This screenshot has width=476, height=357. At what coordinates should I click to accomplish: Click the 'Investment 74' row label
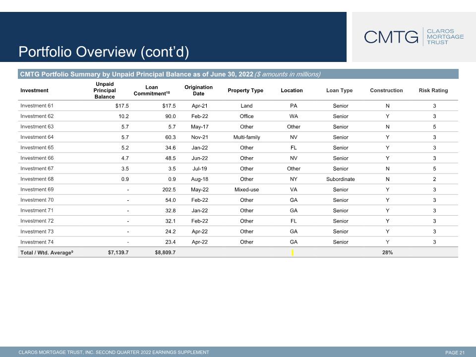click(37, 242)
